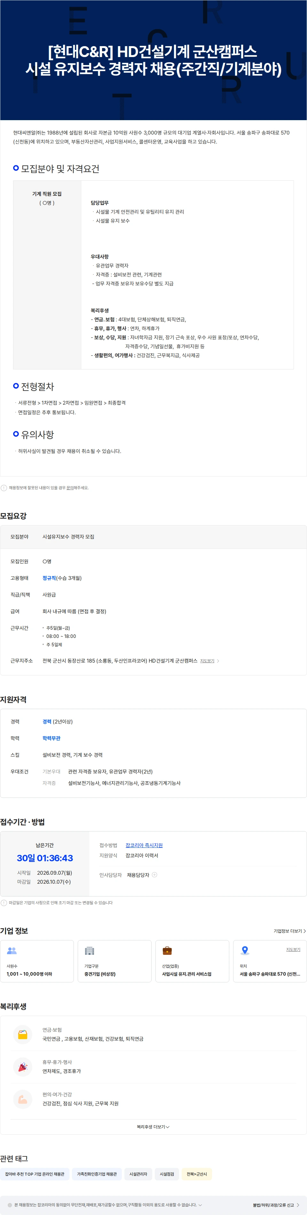This screenshot has height=1215, width=307.
Task: Click 회사 내규에 따름 salary text
Action: 75,611
